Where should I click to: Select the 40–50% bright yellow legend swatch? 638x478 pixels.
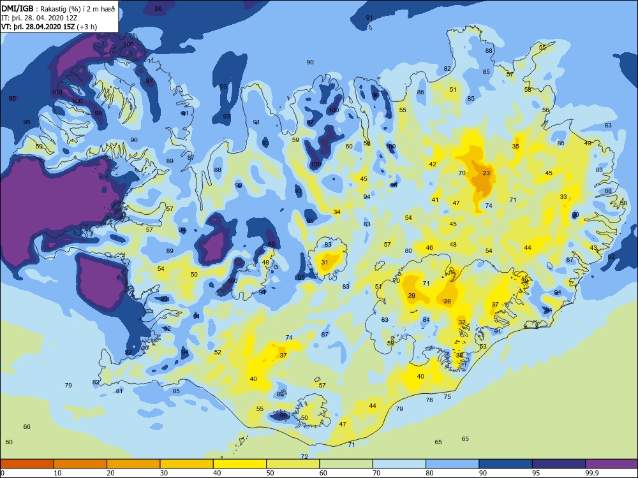[x=240, y=464]
